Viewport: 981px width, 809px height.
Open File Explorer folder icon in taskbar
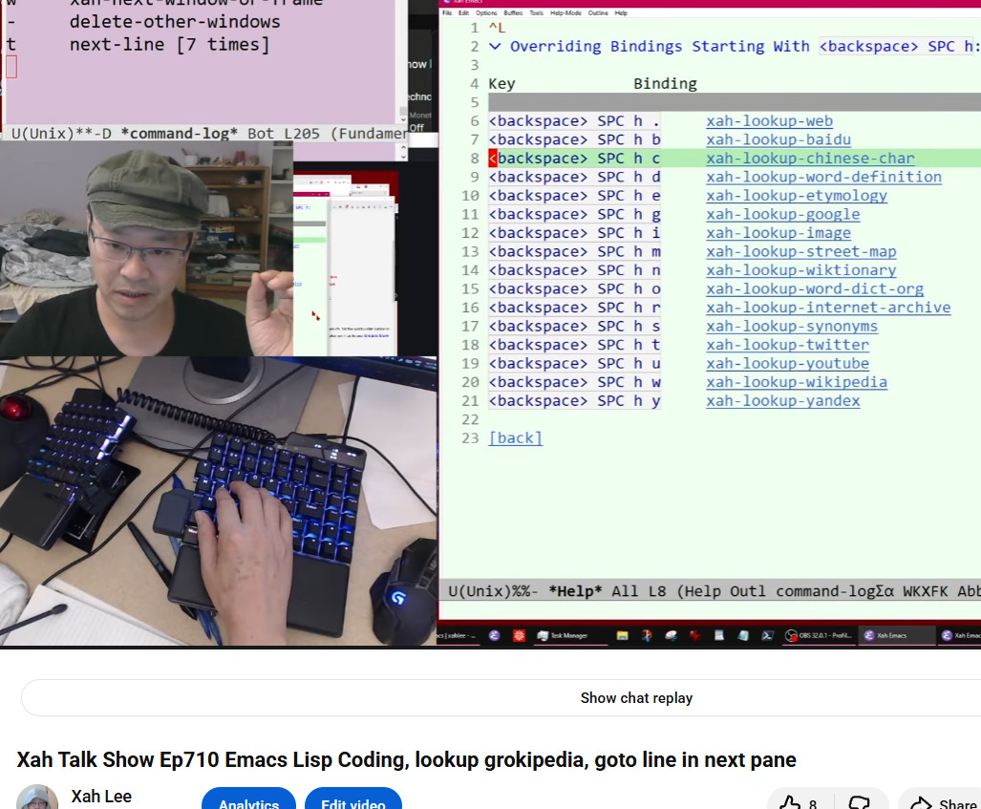[622, 635]
